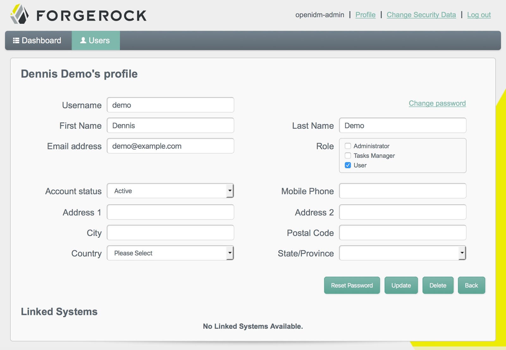The height and width of the screenshot is (350, 506).
Task: Open the Change password link
Action: pyautogui.click(x=437, y=103)
